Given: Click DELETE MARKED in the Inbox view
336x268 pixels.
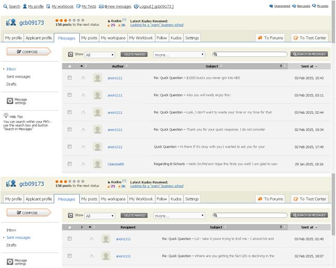Looking at the screenshot, I should pyautogui.click(x=134, y=55).
